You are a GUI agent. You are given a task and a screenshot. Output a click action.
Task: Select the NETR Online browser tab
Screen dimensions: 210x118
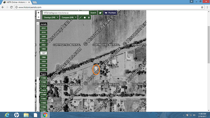coord(17,2)
